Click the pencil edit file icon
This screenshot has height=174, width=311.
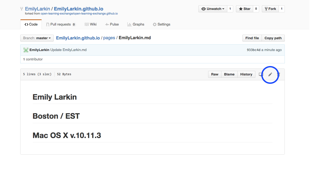click(270, 75)
